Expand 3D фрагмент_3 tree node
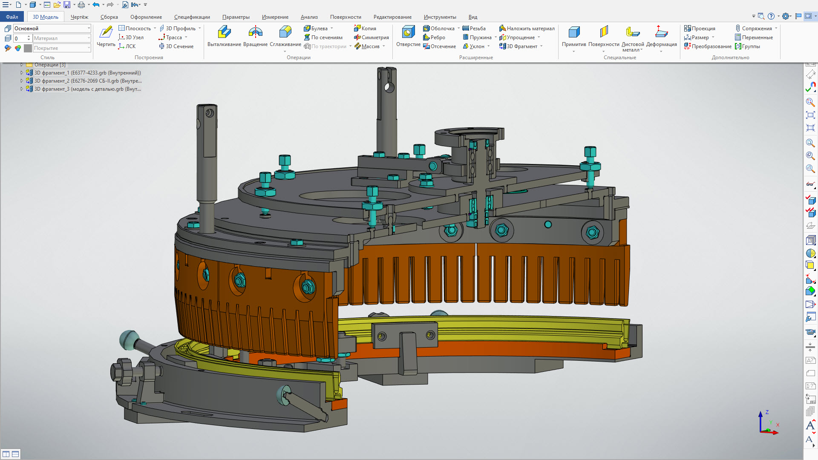818x460 pixels. tap(22, 89)
